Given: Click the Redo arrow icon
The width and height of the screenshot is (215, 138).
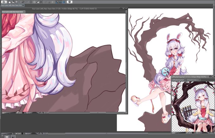Looking at the screenshot, I should pos(27,2).
